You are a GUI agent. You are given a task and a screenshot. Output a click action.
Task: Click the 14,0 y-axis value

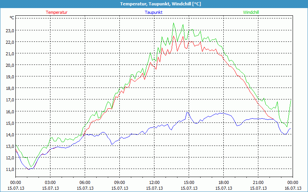pos(11,135)
